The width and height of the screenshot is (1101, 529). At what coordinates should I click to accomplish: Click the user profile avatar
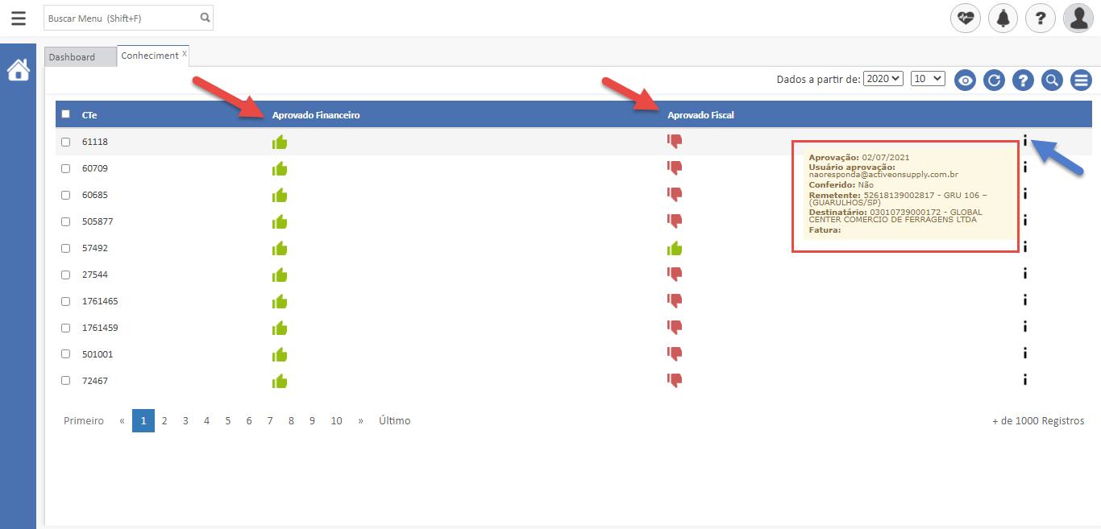(x=1078, y=18)
